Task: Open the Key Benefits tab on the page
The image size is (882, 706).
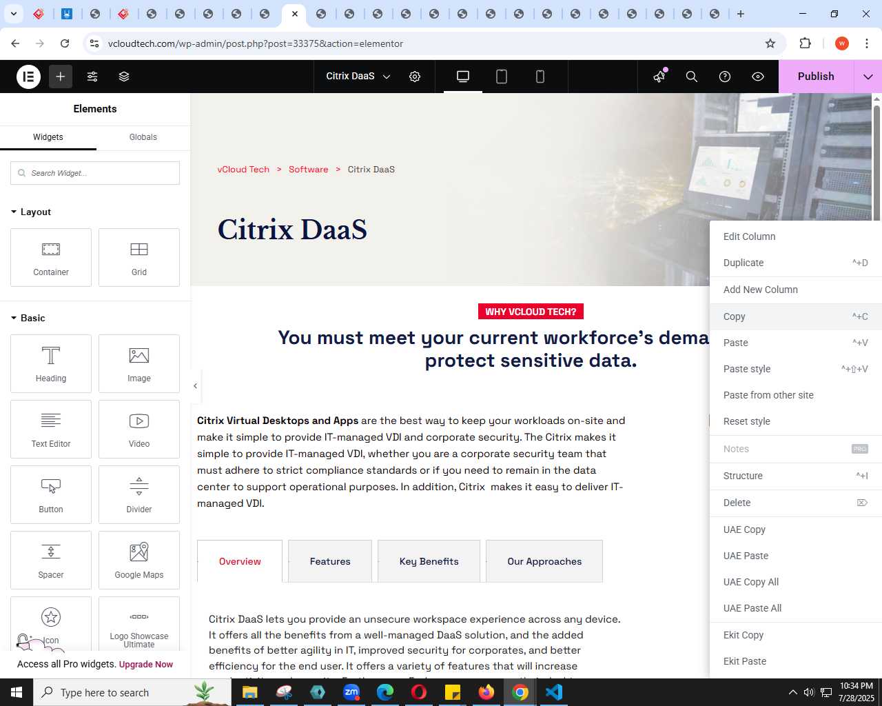Action: 429,561
